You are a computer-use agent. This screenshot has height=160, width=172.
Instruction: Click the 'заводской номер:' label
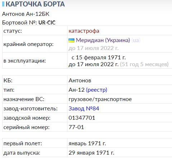27,118
